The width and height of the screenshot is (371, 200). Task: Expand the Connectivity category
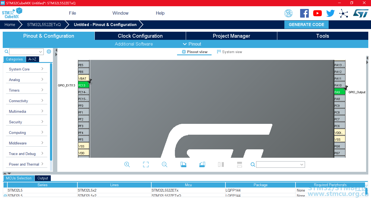[x=26, y=101]
